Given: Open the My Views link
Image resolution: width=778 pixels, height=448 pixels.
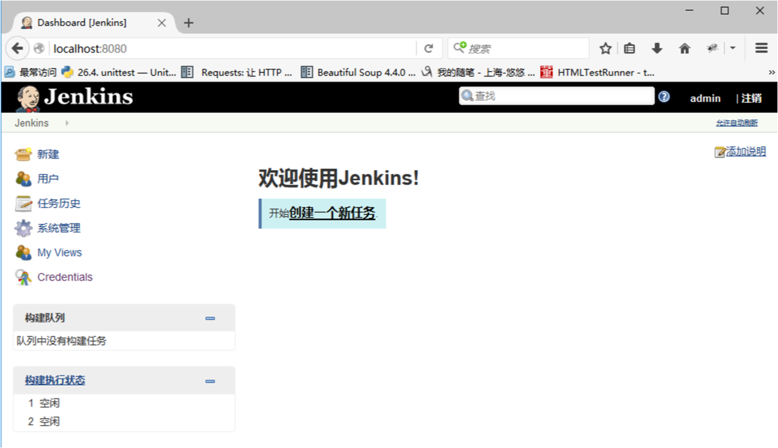Looking at the screenshot, I should click(60, 252).
